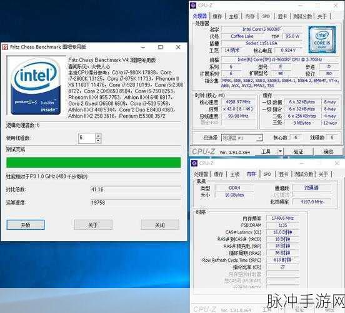Select 缓存 tab in memory CPU-Z window
The height and width of the screenshot is (313, 345).
click(x=219, y=174)
